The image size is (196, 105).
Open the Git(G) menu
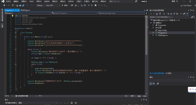point(31,1)
